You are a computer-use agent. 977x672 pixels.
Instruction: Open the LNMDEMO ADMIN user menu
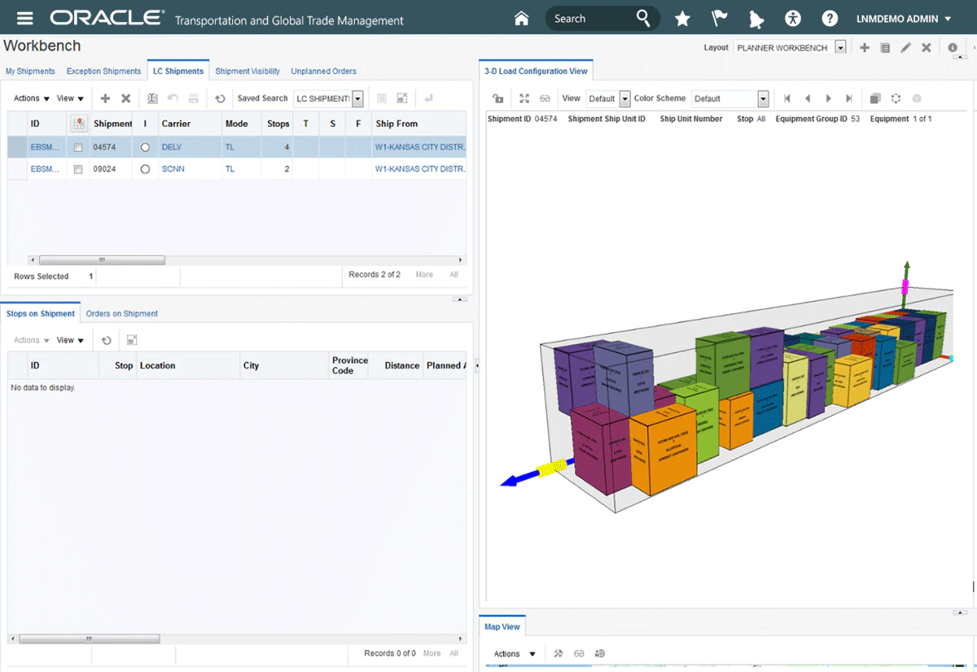click(x=904, y=19)
